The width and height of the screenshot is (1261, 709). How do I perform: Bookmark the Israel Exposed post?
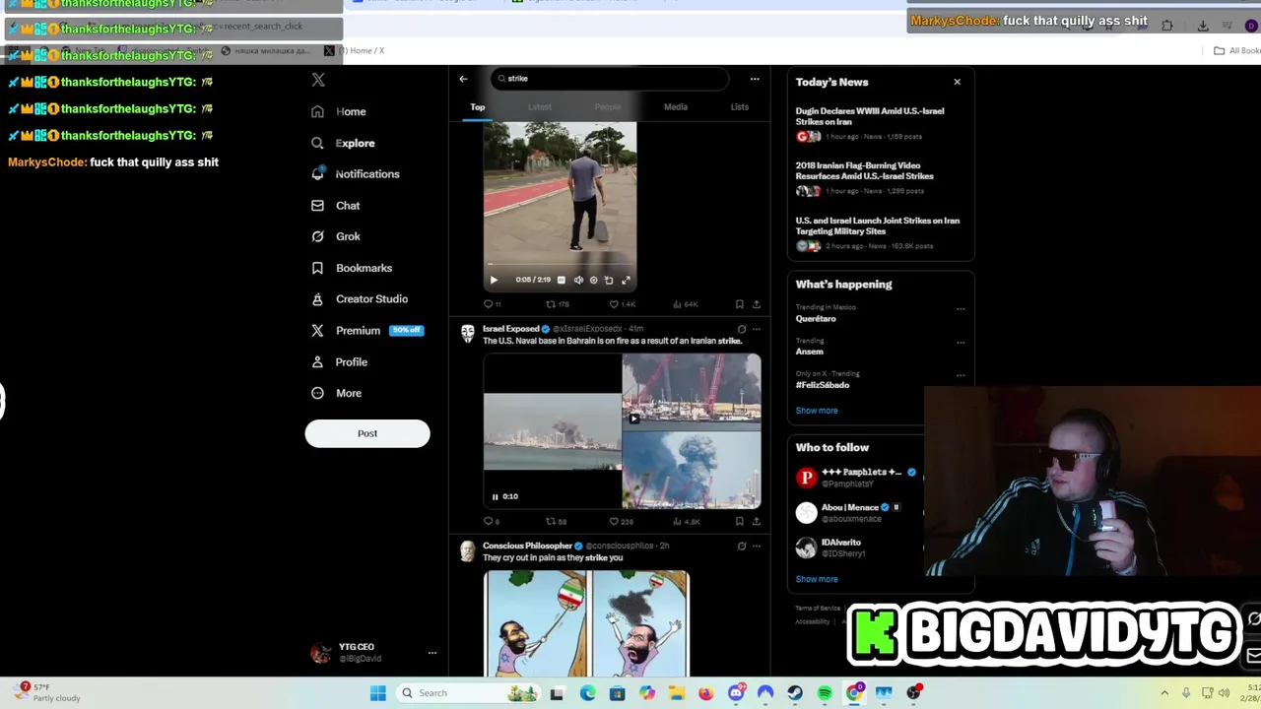click(739, 521)
